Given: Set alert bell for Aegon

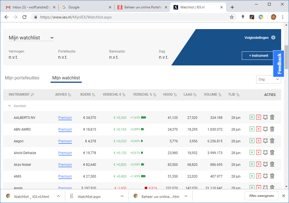Looking at the screenshot, I should pos(265,141).
